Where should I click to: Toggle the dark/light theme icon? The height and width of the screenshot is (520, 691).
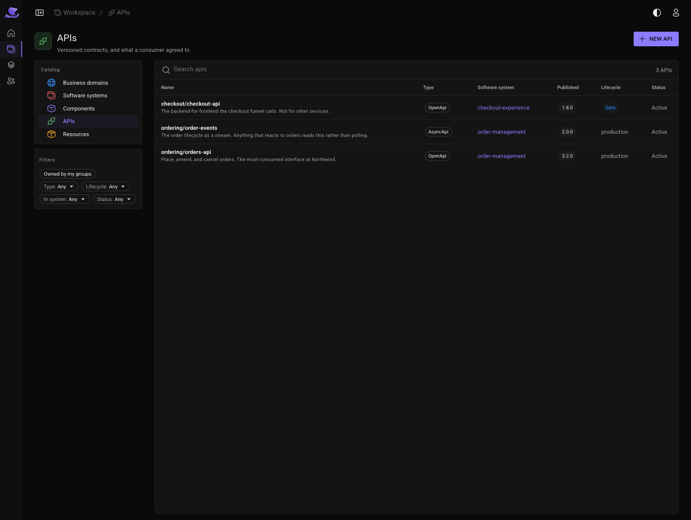(657, 13)
